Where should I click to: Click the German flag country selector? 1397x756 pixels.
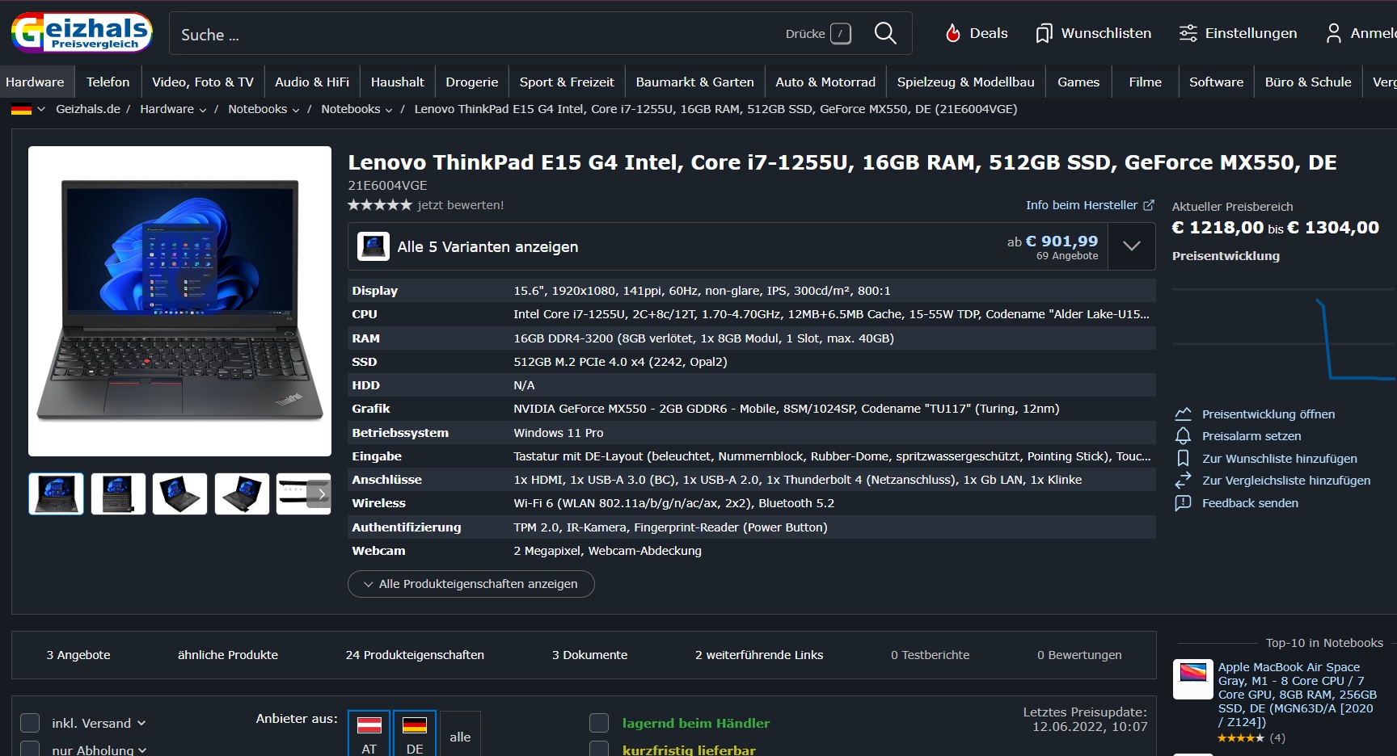tap(21, 109)
